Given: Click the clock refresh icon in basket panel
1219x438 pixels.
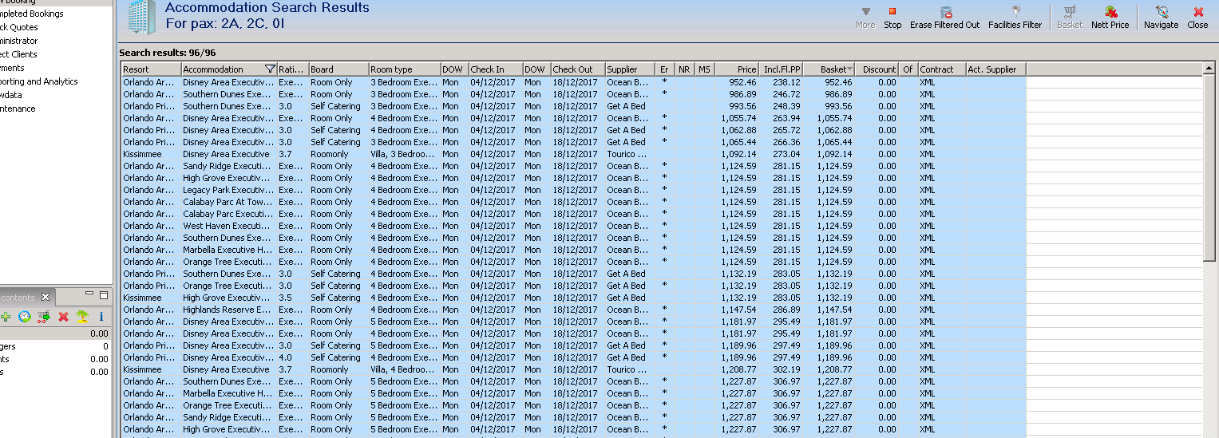Looking at the screenshot, I should point(26,317).
